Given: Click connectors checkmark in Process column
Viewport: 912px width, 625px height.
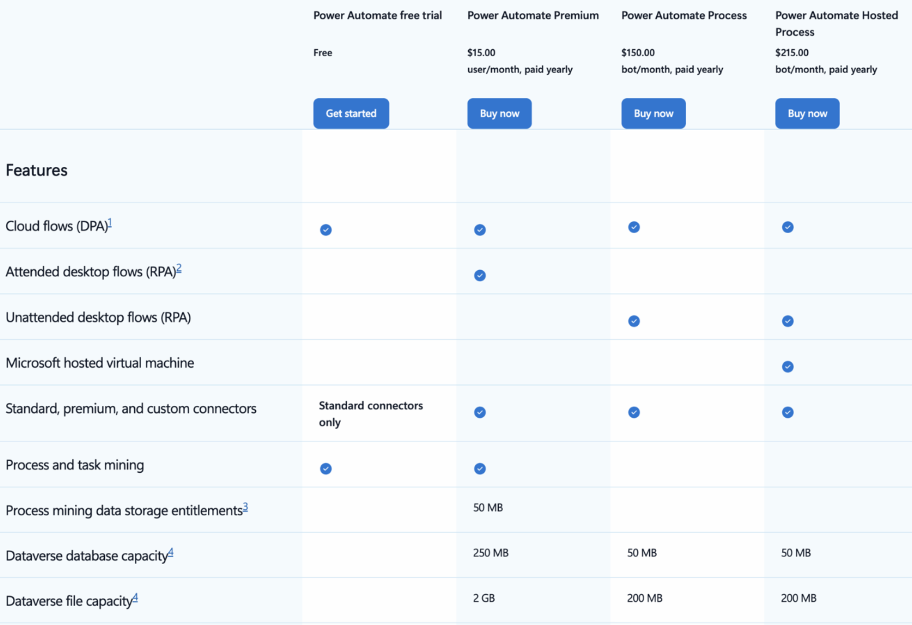Looking at the screenshot, I should [x=634, y=412].
